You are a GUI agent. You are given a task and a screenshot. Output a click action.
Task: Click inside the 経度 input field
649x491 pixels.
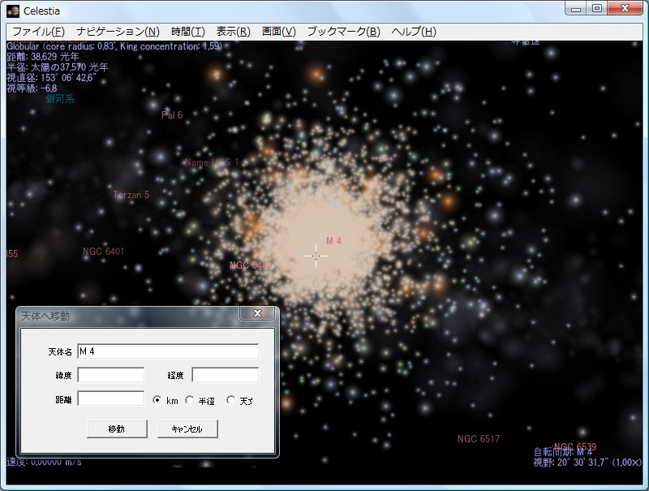(x=224, y=374)
